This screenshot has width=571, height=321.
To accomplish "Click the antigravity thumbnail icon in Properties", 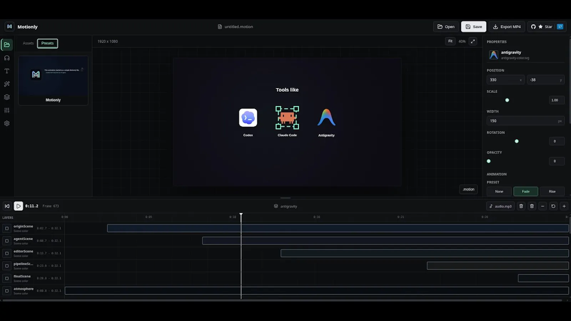I will coord(494,55).
